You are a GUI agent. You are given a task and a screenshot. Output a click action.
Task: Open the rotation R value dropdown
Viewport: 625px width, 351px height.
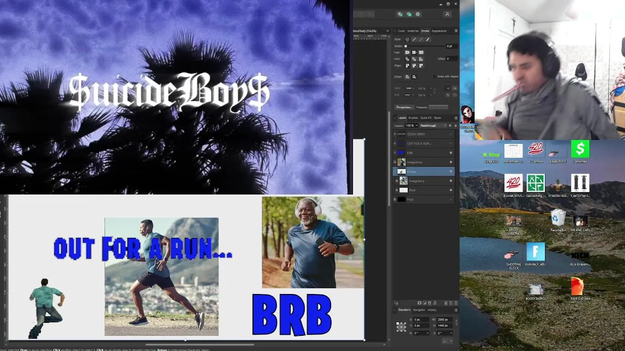pyautogui.click(x=428, y=333)
